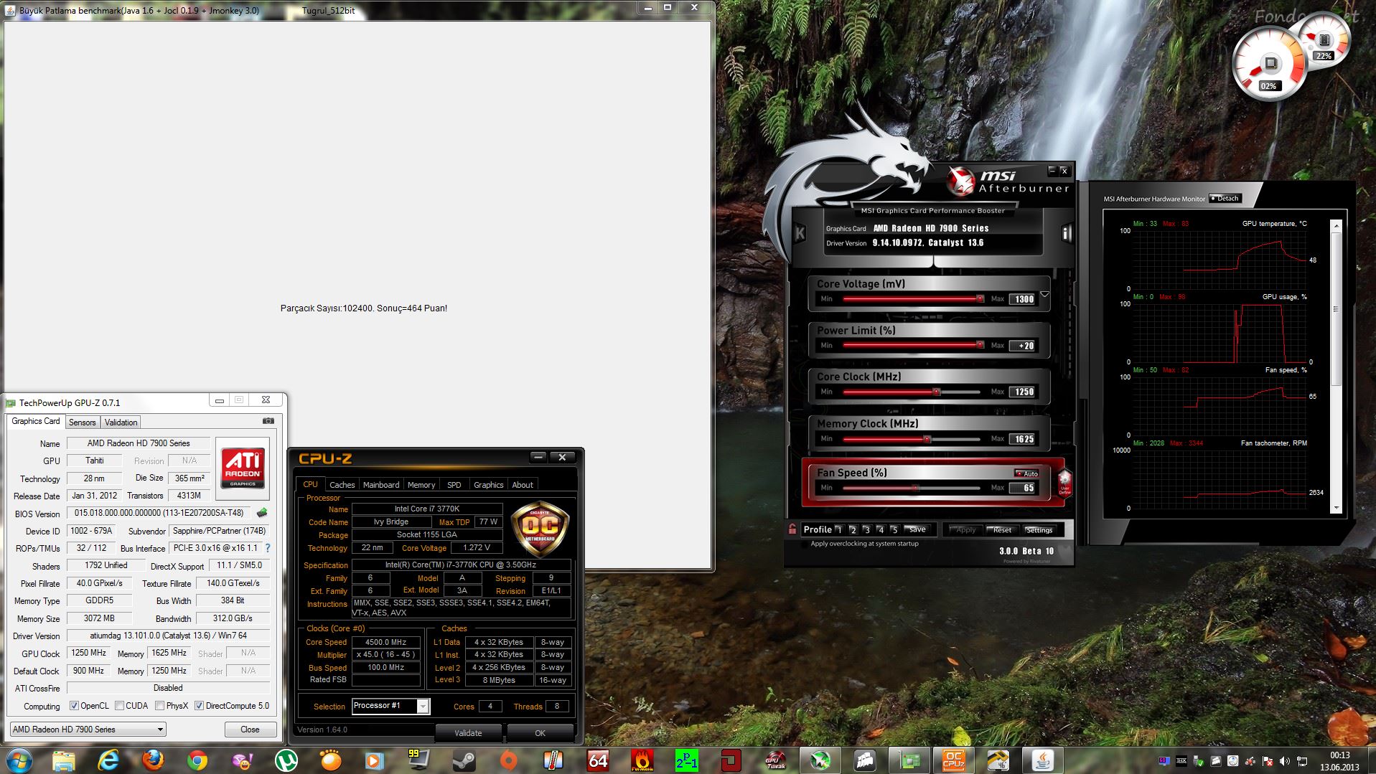Click the Core Clock value field 1250

tap(1024, 392)
